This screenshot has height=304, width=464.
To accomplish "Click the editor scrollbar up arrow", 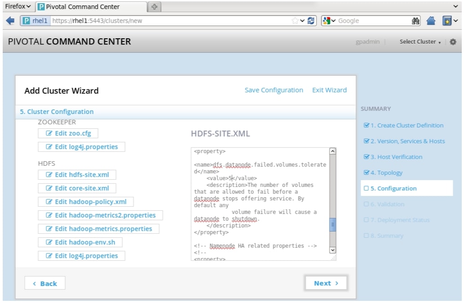I will [333, 151].
